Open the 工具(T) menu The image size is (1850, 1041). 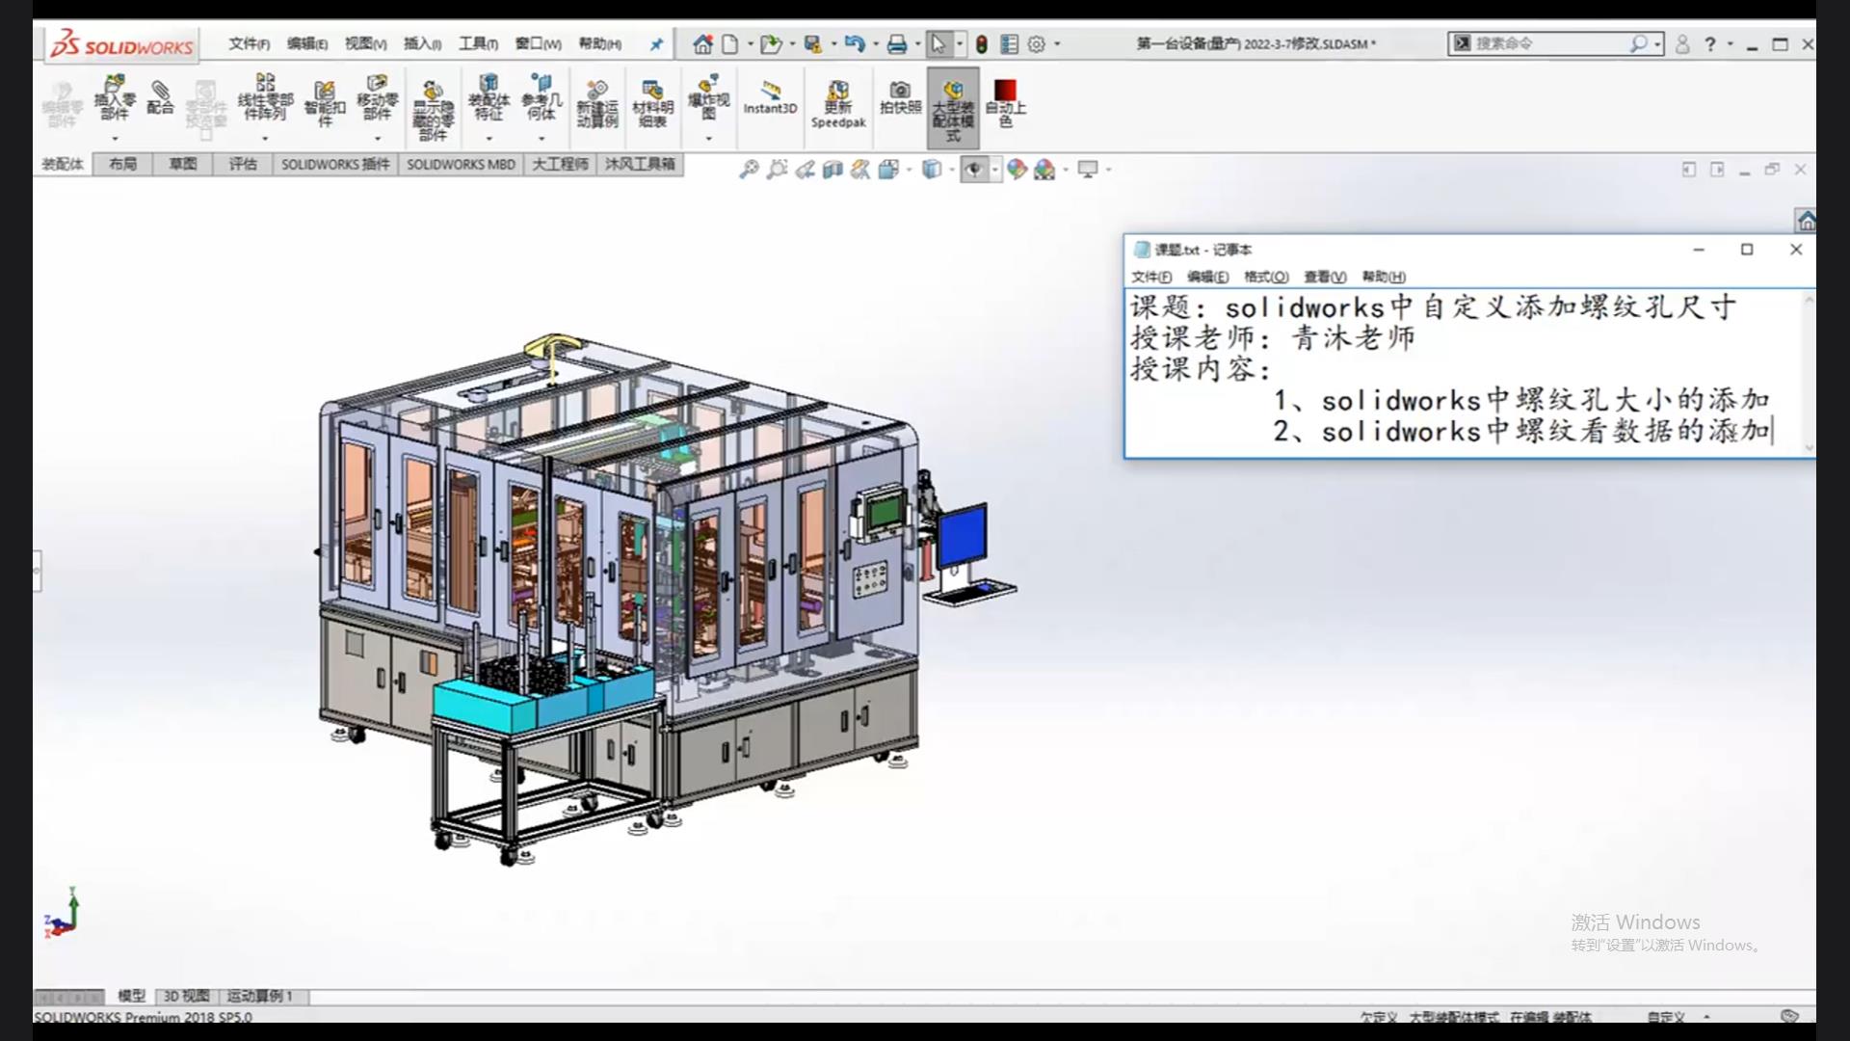click(478, 44)
